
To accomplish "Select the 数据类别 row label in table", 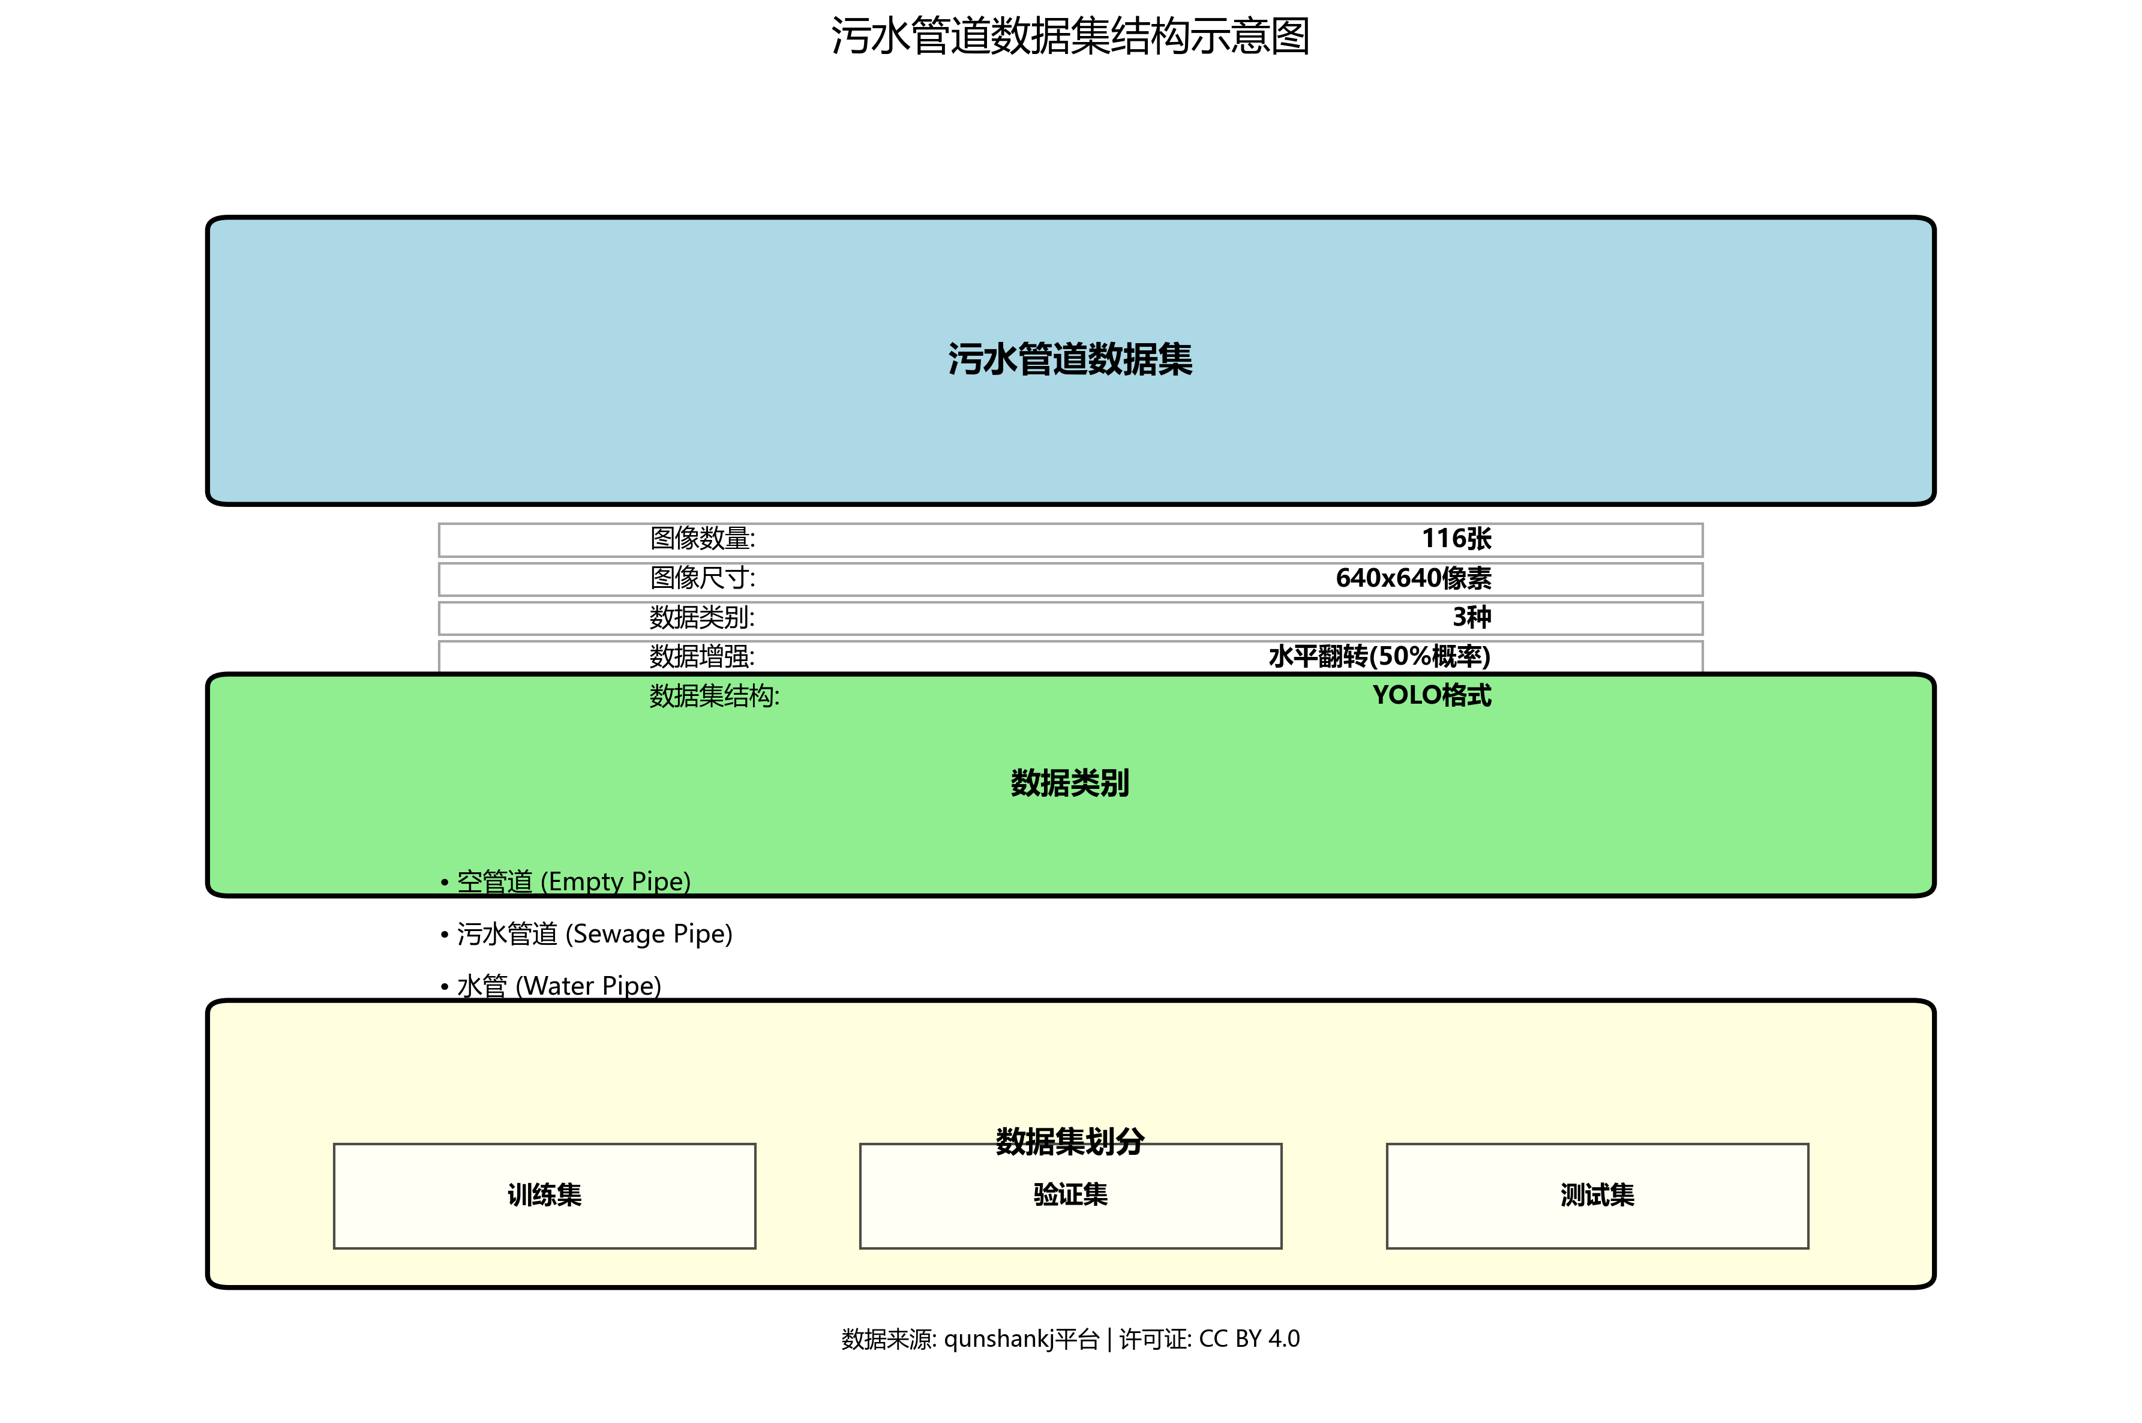I will (x=701, y=617).
